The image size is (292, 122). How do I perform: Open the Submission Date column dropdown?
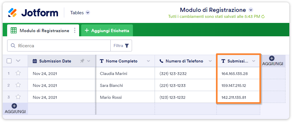point(89,61)
